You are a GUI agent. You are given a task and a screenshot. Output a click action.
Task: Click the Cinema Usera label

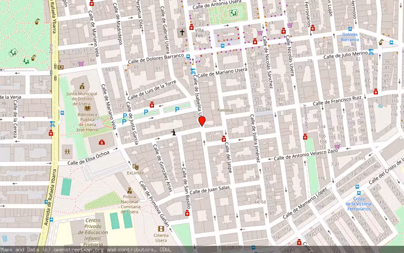161,238
